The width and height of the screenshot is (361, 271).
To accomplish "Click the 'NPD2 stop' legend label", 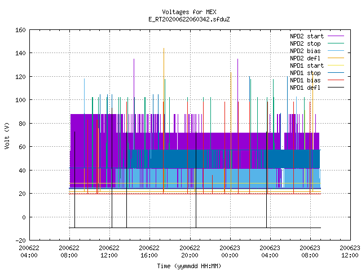I will tap(305, 43).
